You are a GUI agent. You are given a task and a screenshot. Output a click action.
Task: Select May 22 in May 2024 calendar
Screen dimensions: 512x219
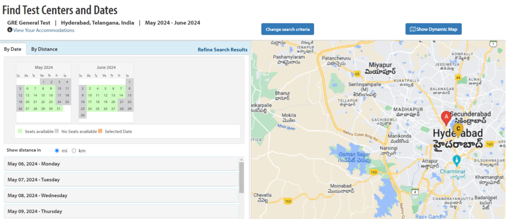point(43,102)
